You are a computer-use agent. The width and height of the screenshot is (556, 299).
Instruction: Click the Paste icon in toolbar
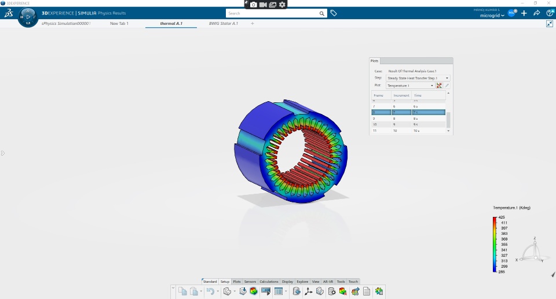(193, 291)
